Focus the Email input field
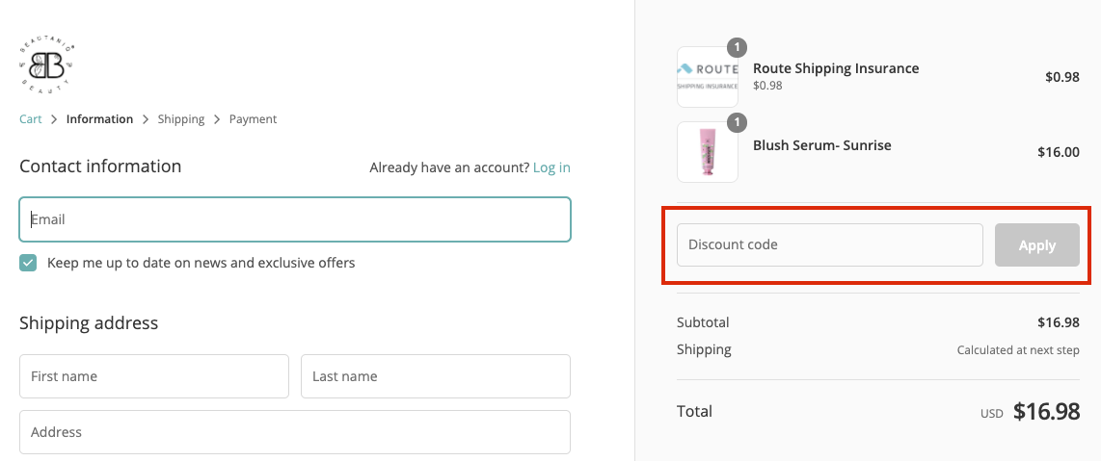The height and width of the screenshot is (461, 1101). (295, 219)
